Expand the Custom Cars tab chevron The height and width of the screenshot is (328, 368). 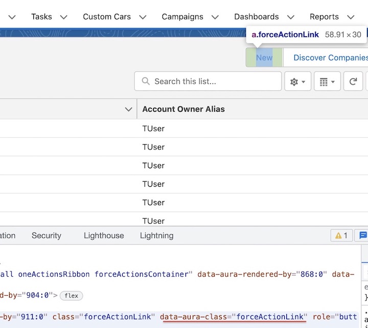click(143, 17)
